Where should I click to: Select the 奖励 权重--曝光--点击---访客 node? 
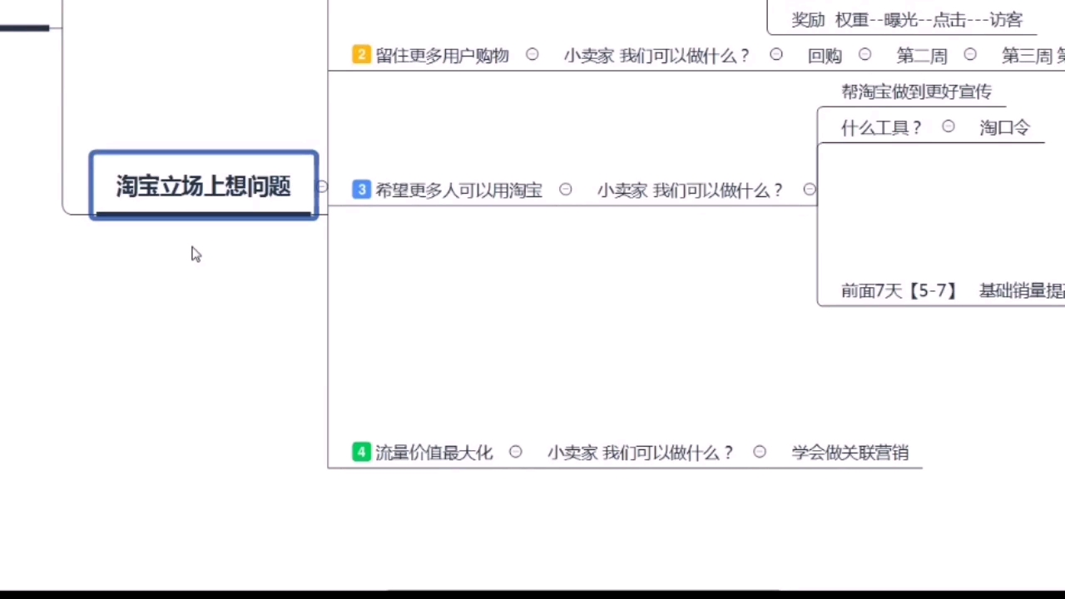(907, 20)
